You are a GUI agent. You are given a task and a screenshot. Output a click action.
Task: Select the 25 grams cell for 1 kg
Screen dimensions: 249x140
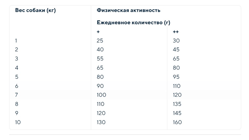pos(100,41)
